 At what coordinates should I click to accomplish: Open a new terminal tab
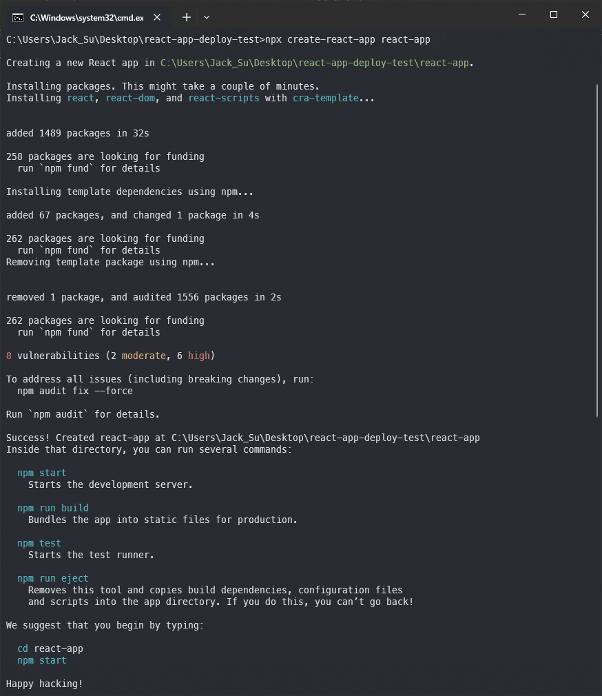187,17
